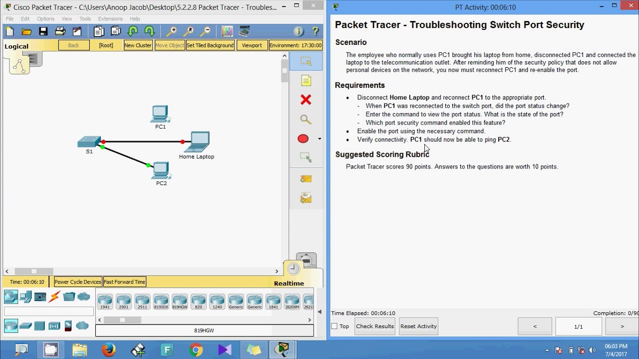
Task: Zoom in using the magnifier plus icon
Action: pos(172,31)
